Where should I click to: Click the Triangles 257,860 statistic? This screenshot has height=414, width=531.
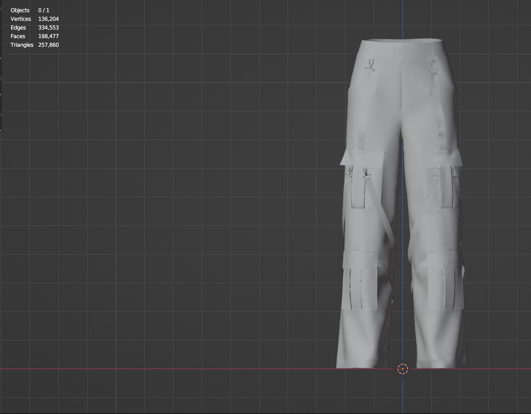(35, 45)
